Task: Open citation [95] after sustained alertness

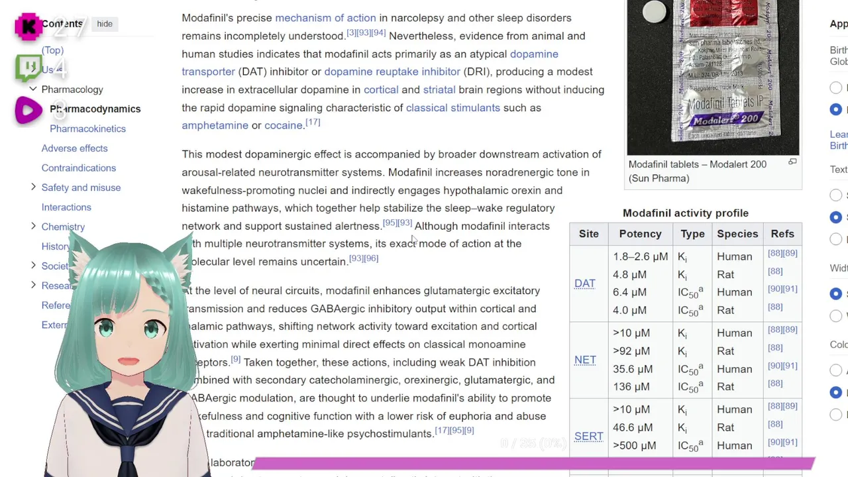Action: pyautogui.click(x=390, y=223)
